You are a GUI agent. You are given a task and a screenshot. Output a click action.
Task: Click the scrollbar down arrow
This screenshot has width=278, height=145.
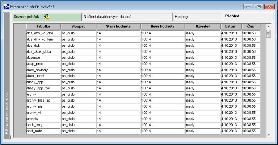tap(269, 135)
